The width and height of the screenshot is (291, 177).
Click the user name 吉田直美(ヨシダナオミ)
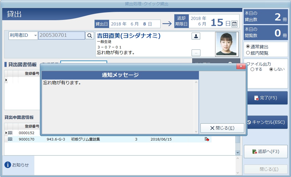(x=129, y=36)
